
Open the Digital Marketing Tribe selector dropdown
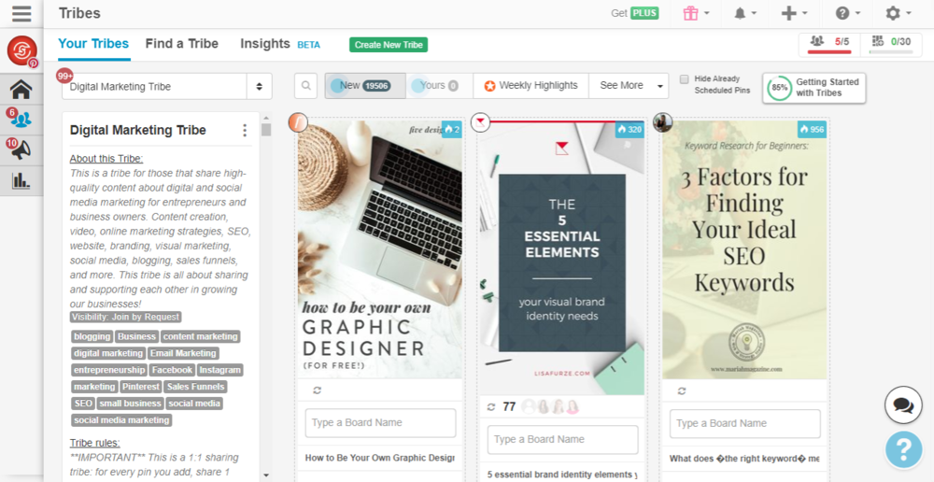167,86
